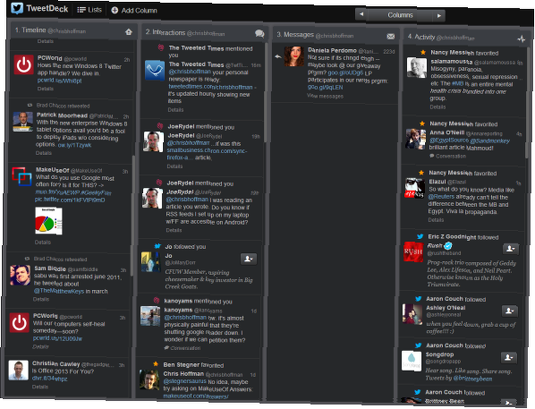The width and height of the screenshot is (535, 409).
Task: Open Christian Cawley's avatar
Action: pos(18,370)
